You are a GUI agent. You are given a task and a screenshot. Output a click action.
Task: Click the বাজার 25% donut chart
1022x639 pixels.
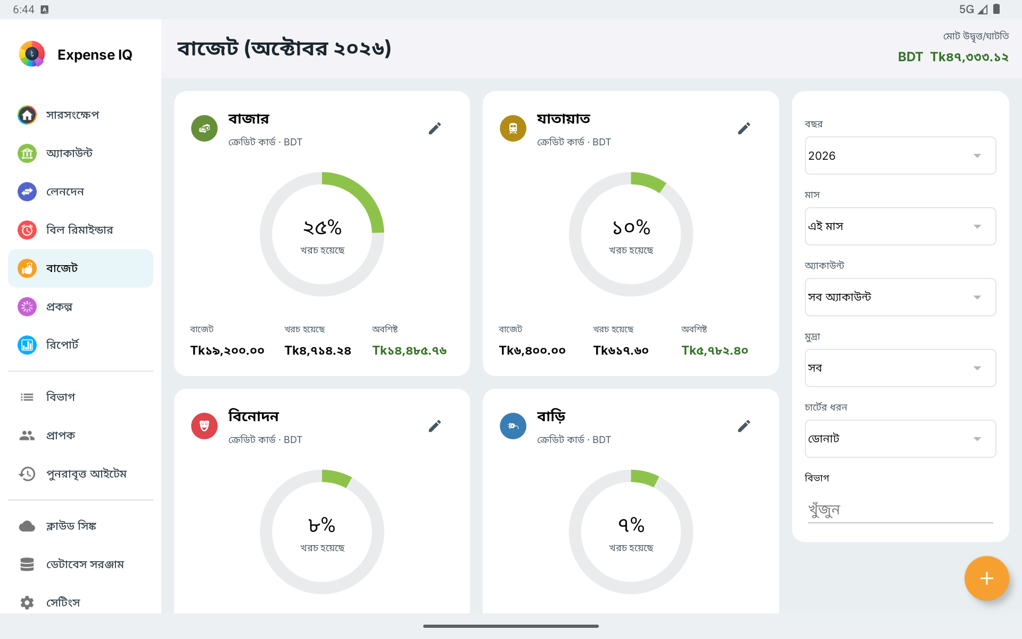322,234
